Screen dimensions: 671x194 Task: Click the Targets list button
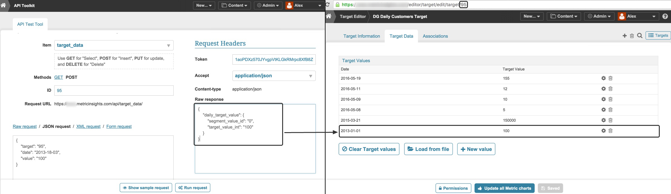point(658,36)
